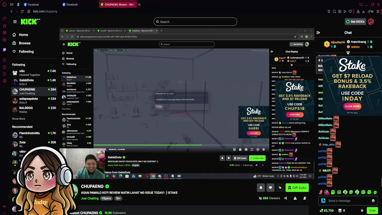This screenshot has height=215, width=382.
Task: Open Browse in Kick sidebar
Action: [21, 43]
